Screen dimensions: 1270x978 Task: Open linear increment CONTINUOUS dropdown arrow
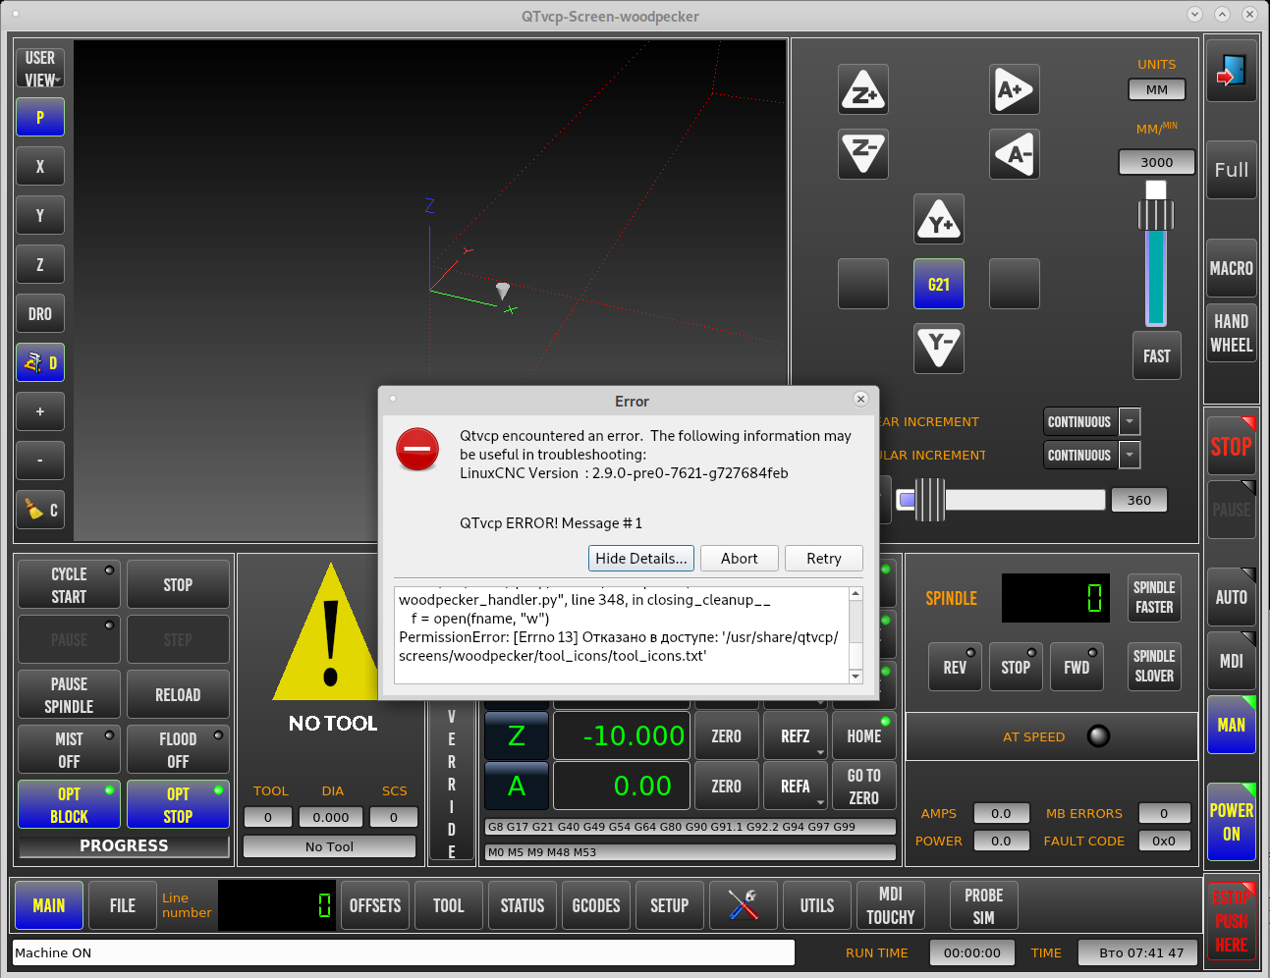(1130, 421)
